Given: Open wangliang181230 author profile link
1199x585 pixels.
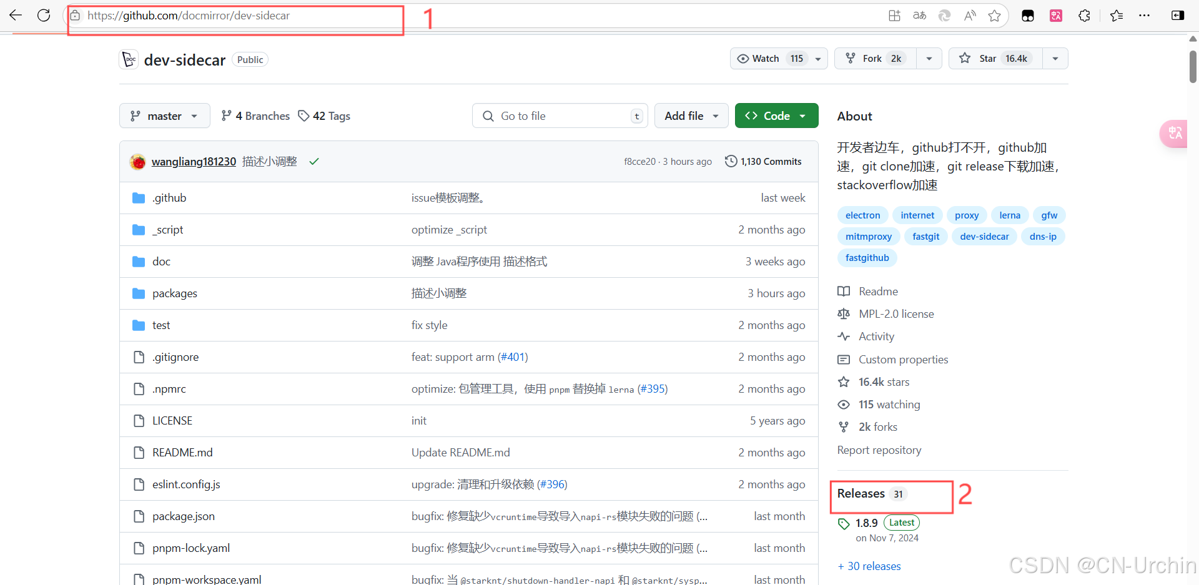Looking at the screenshot, I should pyautogui.click(x=194, y=162).
